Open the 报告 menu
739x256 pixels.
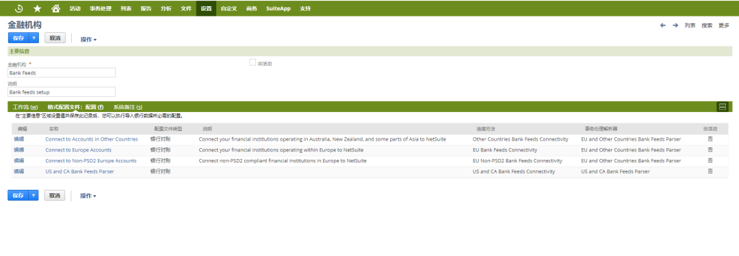click(x=146, y=8)
